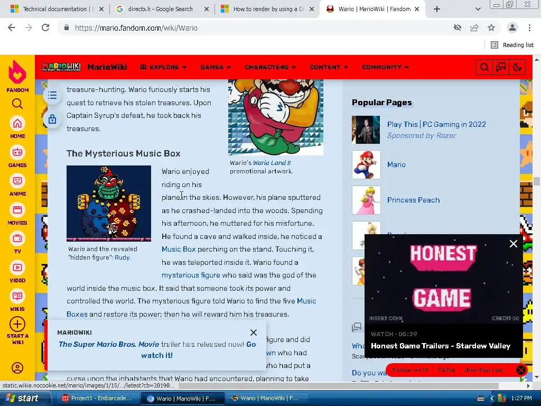Open the Princess Peach popular page

click(x=413, y=200)
